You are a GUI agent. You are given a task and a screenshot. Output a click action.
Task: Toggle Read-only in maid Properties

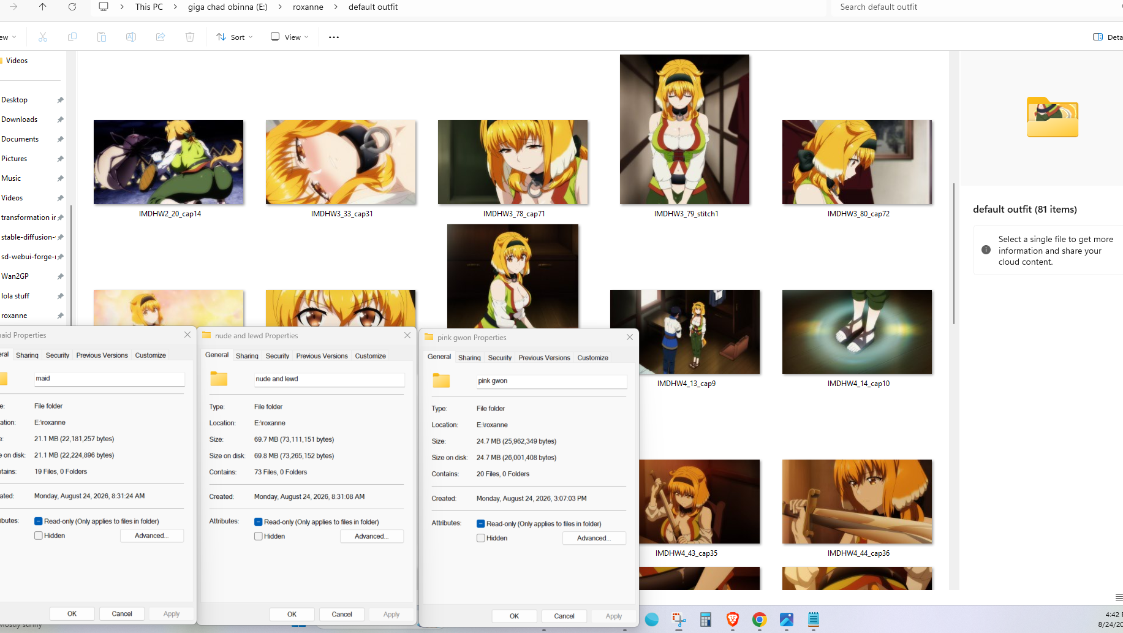(x=39, y=521)
